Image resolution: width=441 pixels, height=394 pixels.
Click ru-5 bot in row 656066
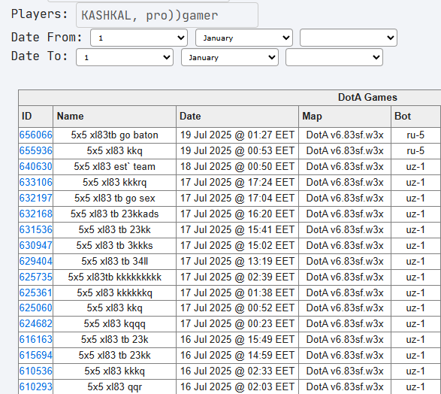pyautogui.click(x=415, y=135)
